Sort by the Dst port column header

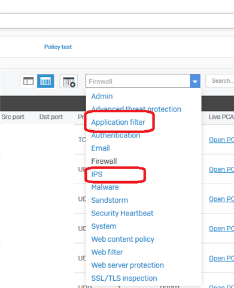pos(51,117)
